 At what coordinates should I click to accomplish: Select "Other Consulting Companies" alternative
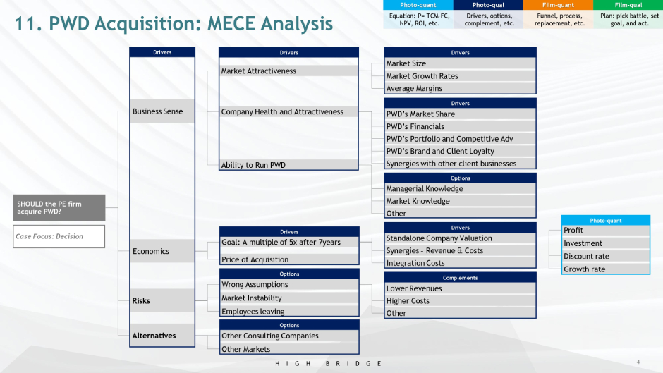click(x=288, y=336)
